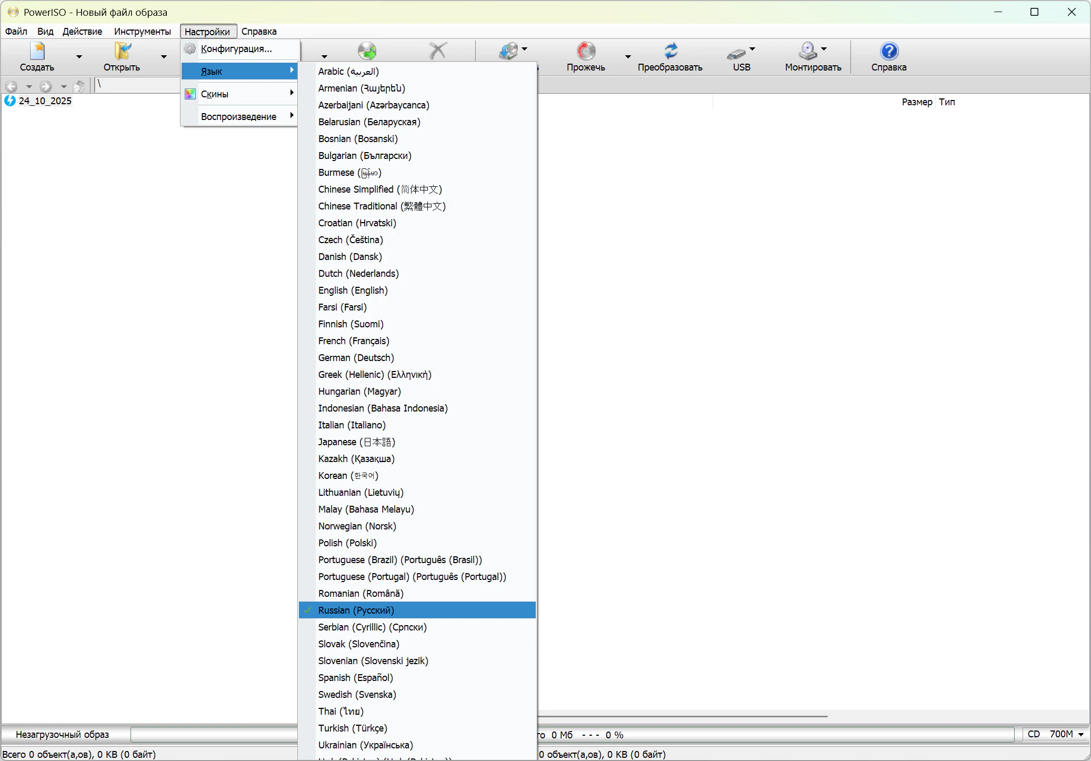Open the Инструменты menu
Image resolution: width=1091 pixels, height=761 pixels.
coord(142,31)
